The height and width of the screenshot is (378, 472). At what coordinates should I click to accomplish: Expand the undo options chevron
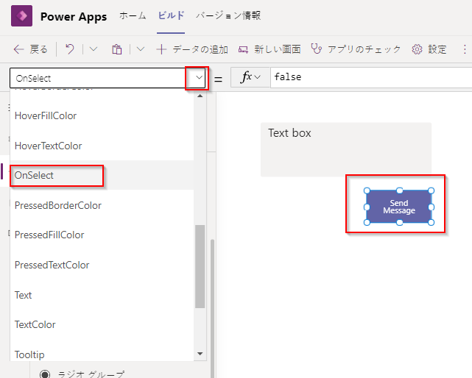pyautogui.click(x=94, y=49)
